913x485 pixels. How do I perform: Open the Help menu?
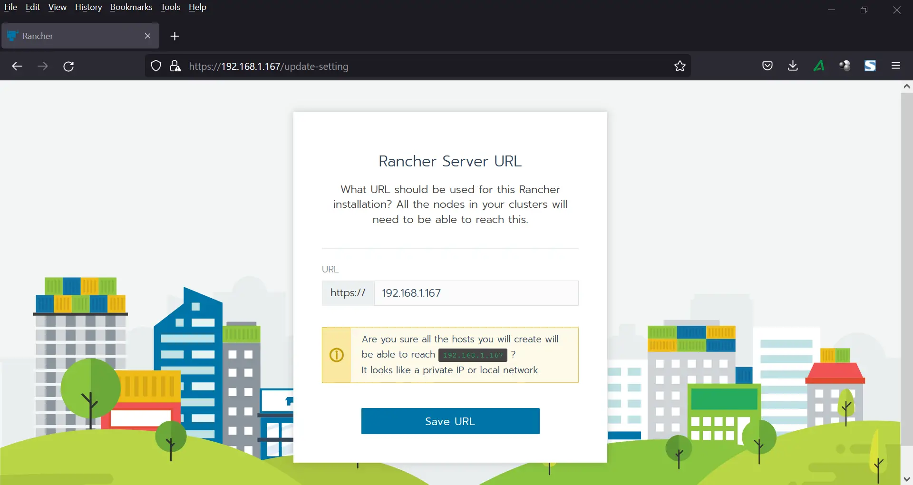(x=197, y=7)
